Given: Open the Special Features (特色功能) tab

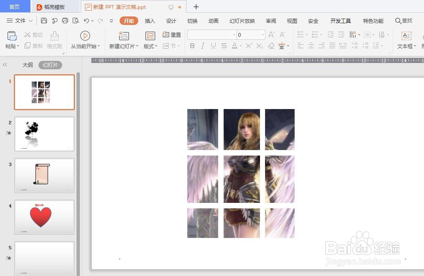Looking at the screenshot, I should click(x=373, y=21).
